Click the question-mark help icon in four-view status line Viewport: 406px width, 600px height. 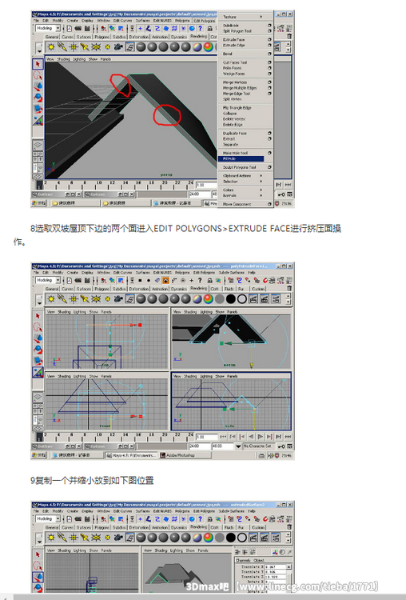tap(200, 281)
